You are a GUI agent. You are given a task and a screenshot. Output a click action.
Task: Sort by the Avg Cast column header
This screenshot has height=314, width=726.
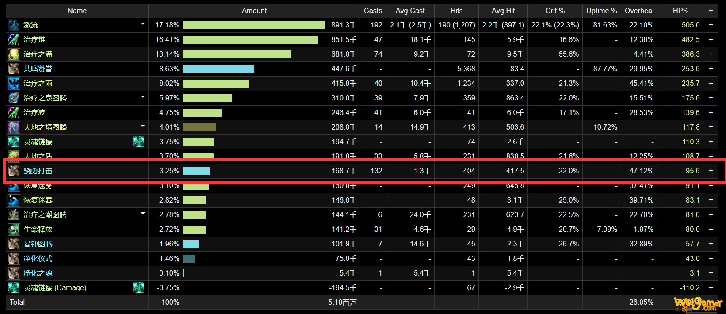[x=410, y=11]
